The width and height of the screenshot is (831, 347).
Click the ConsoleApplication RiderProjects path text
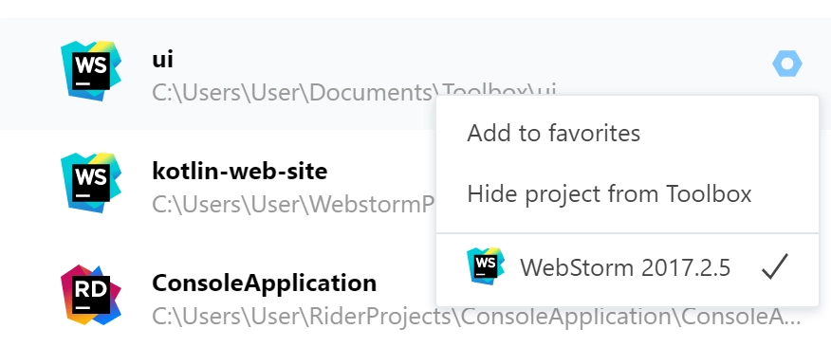coord(476,317)
